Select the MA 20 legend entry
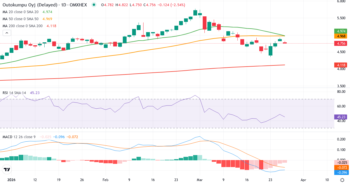 (x=20, y=13)
